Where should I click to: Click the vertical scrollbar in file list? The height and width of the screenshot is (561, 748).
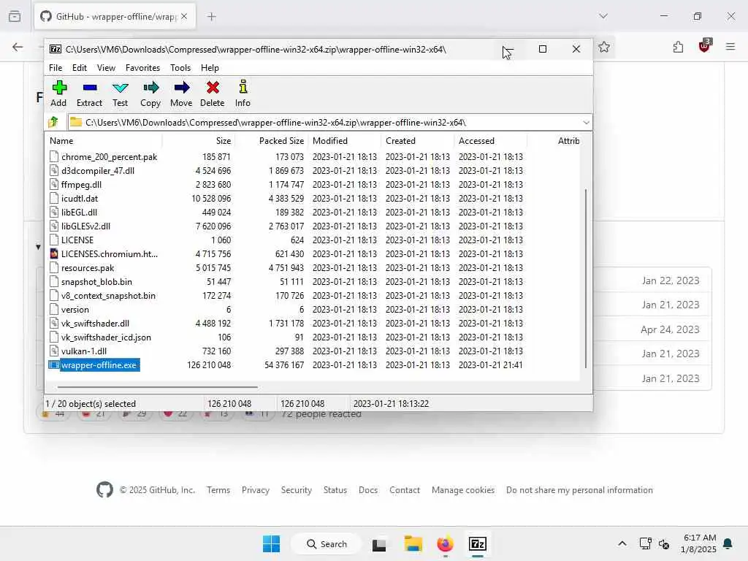tap(585, 278)
